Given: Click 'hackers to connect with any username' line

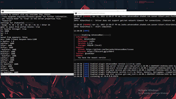Looking at the screenshot, I should point(26,15).
